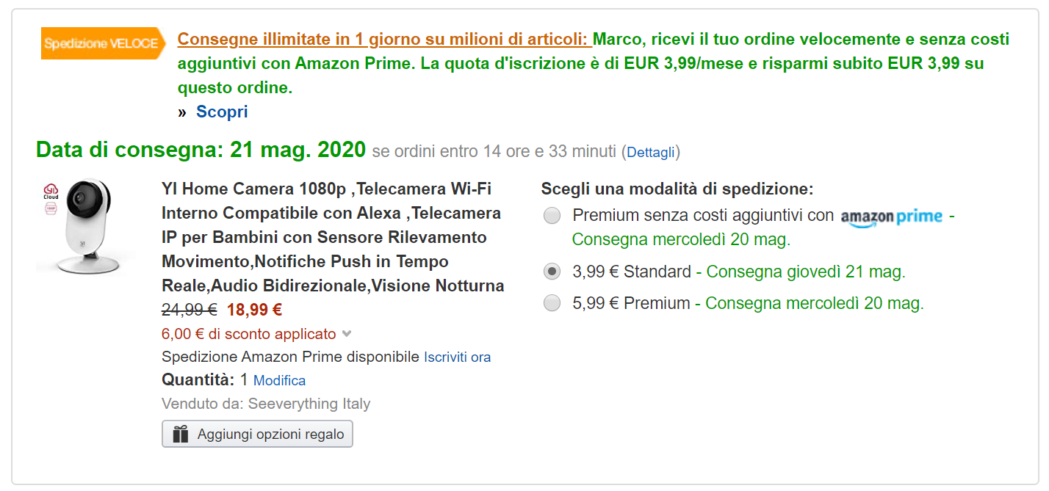This screenshot has width=1049, height=491.
Task: Select the 3,99 € Standard shipping option
Action: [552, 271]
